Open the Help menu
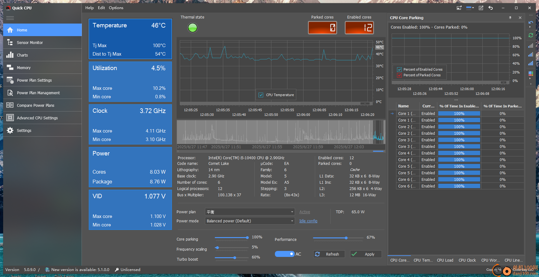 pos(89,8)
